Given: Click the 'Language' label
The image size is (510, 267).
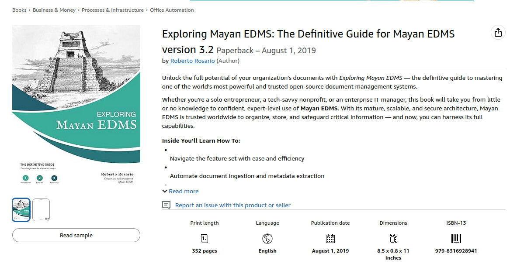Looking at the screenshot, I should point(267,223).
